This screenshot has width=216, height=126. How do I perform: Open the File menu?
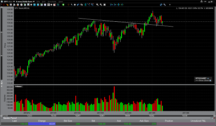38,2
